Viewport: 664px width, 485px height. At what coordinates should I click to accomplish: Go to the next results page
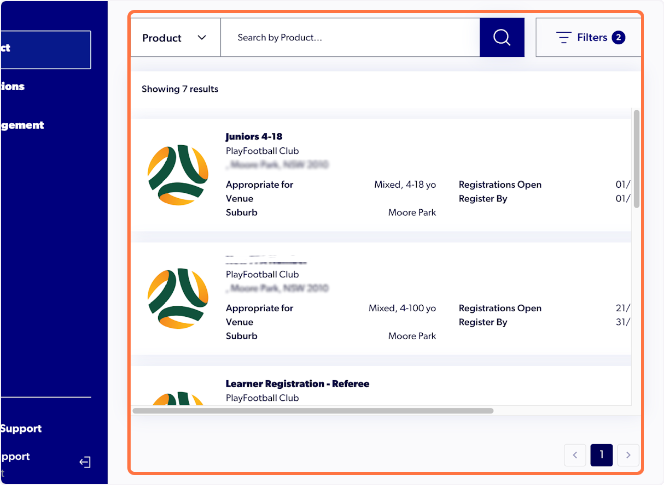[x=628, y=455]
